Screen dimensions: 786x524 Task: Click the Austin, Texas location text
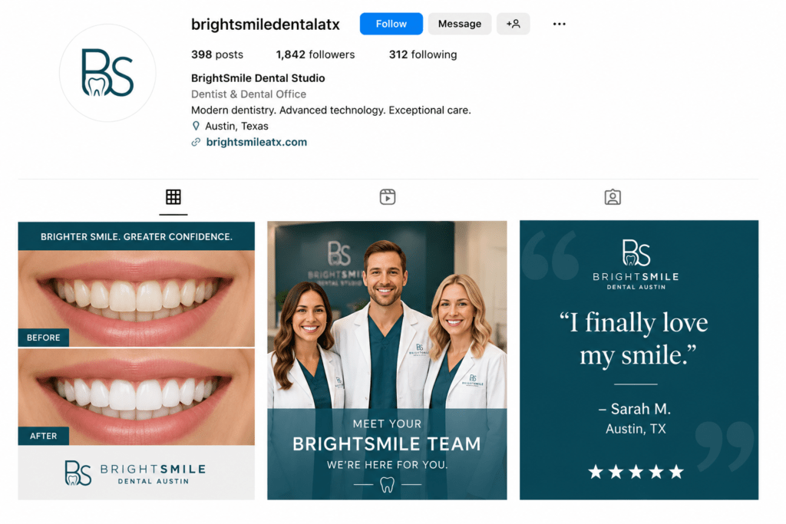click(x=236, y=127)
